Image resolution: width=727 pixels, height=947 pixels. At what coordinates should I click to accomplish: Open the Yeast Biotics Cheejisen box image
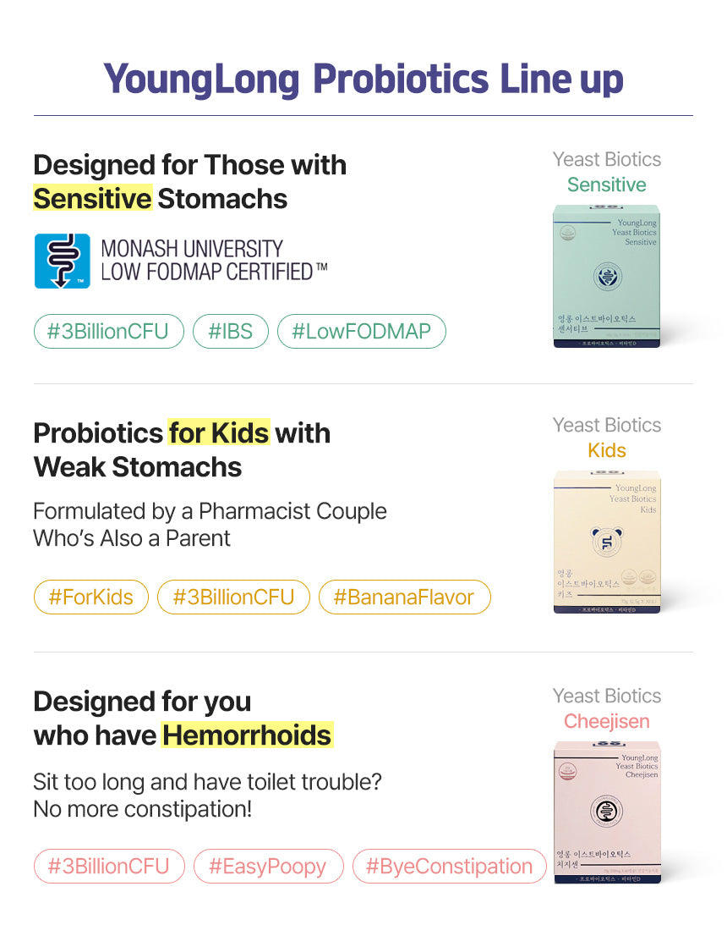pos(607,812)
